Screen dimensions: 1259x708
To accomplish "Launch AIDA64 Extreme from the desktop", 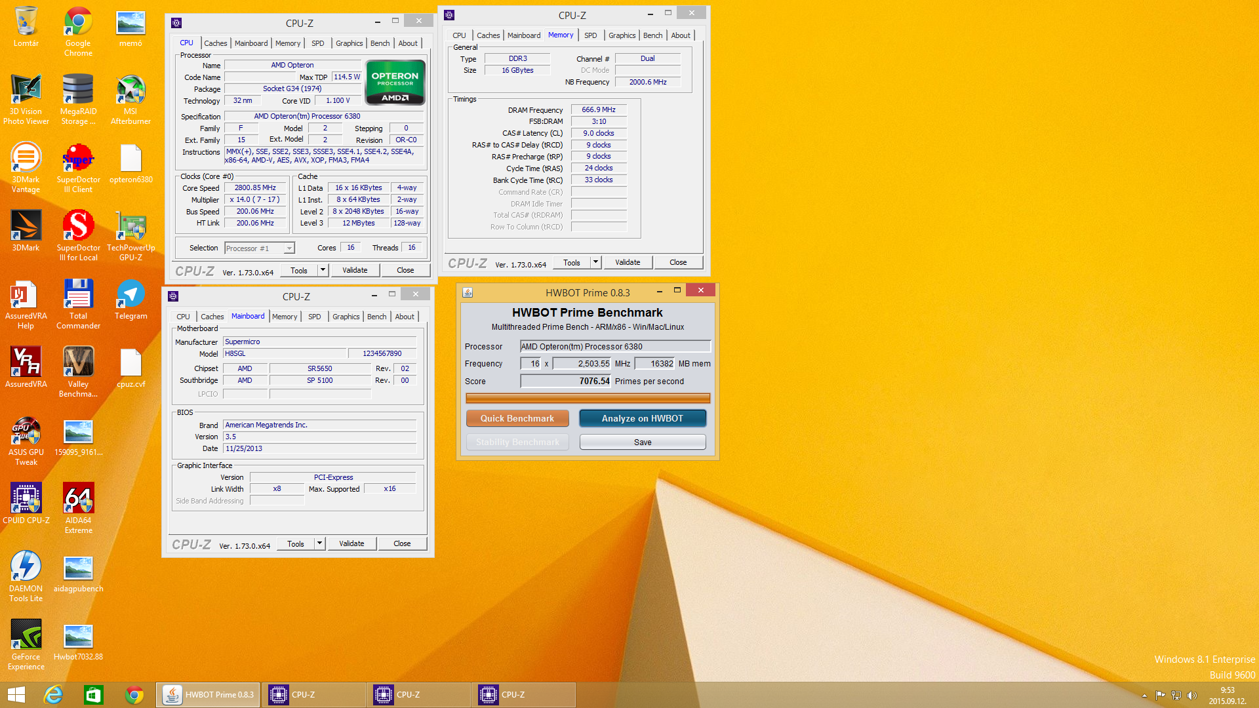I will (x=78, y=509).
